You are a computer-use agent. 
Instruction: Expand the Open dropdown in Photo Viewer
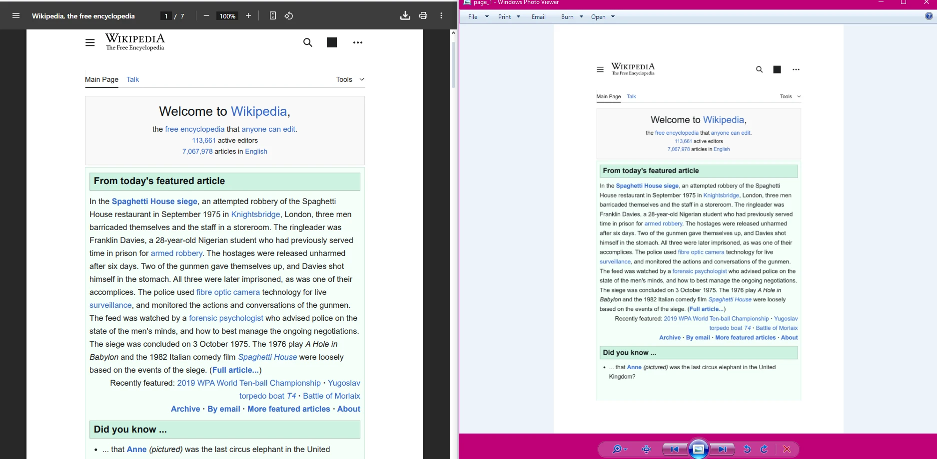[613, 16]
